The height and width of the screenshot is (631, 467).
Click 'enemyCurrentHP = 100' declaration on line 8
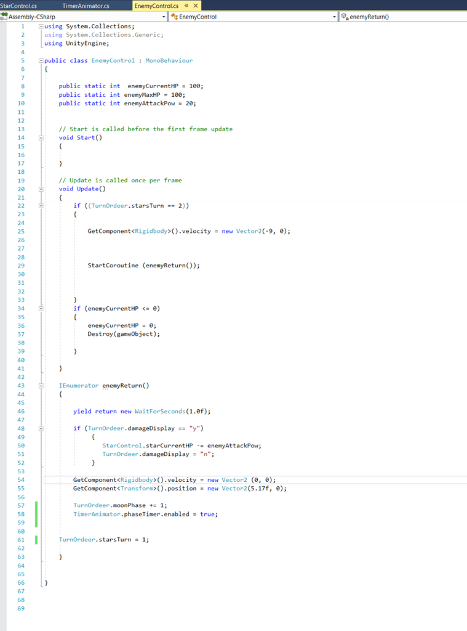[x=164, y=86]
